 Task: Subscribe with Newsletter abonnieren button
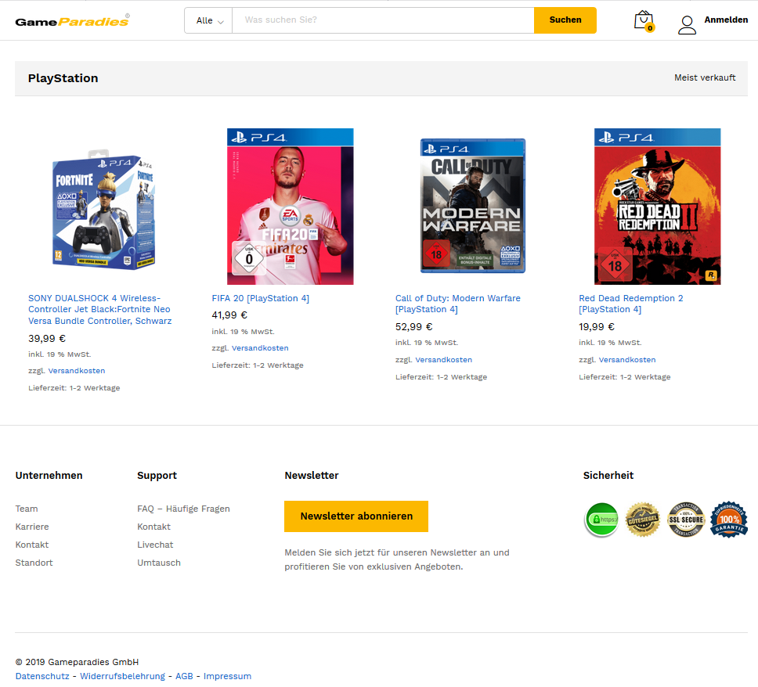click(x=356, y=516)
